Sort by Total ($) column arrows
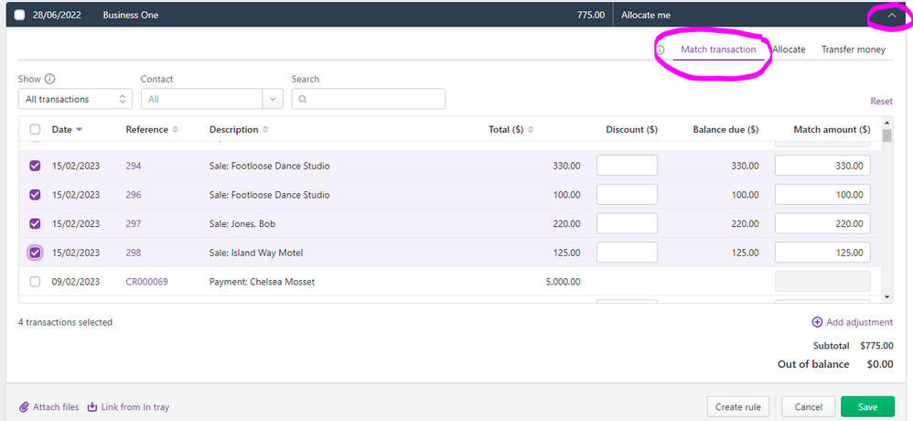 coord(531,130)
